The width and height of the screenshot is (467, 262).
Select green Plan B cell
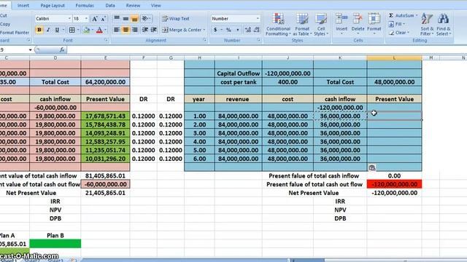[x=55, y=244]
